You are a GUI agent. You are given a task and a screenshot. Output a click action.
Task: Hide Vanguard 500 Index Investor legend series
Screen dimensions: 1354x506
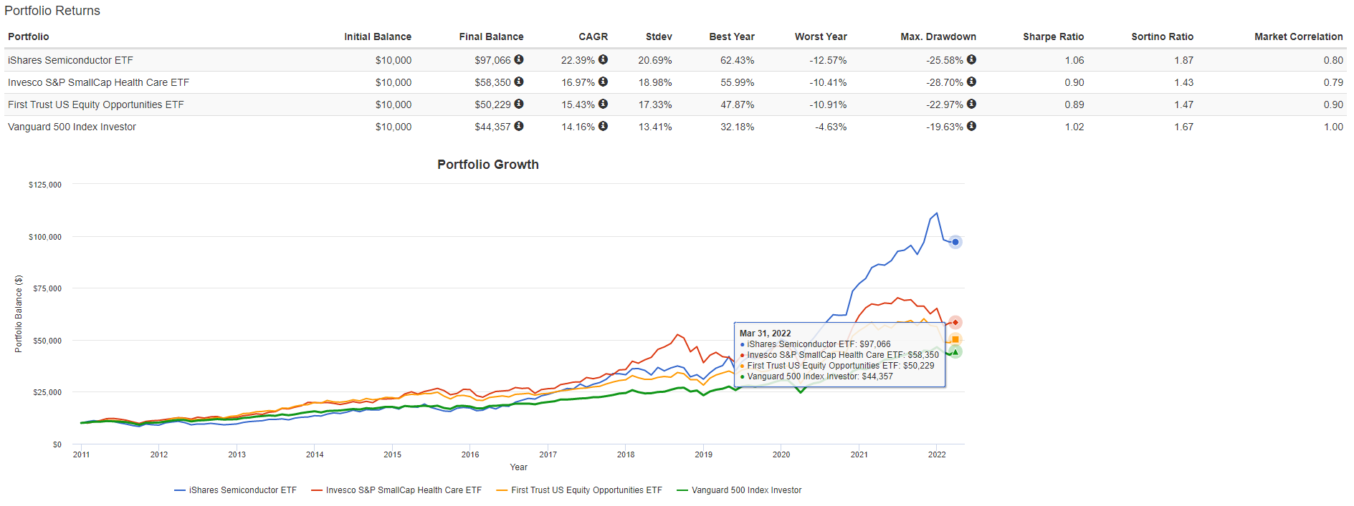click(x=746, y=490)
